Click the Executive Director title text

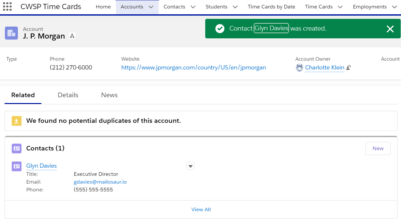(x=96, y=174)
